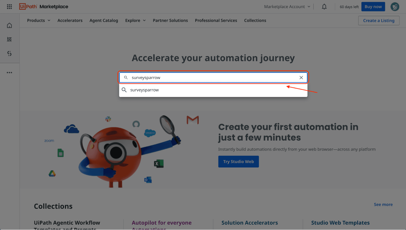Open the Agent Catalog menu item
This screenshot has height=230, width=406.
pos(104,21)
